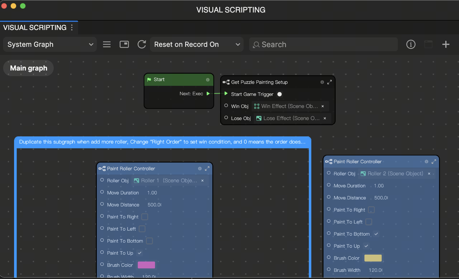The image size is (459, 279).
Task: Open the info circle icon in toolbar
Action: tap(411, 44)
